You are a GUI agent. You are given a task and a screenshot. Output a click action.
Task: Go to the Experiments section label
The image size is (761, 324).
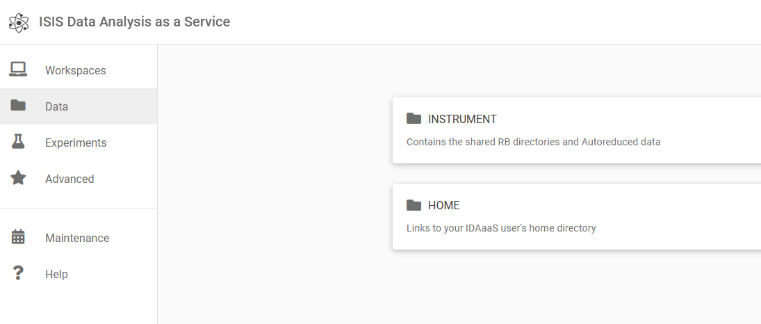pyautogui.click(x=76, y=143)
